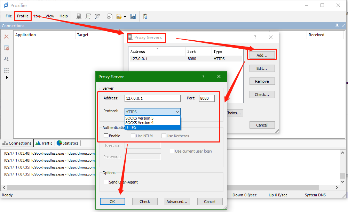Expand the open profile dropdown arrow
The height and width of the screenshot is (212, 348).
[x=125, y=17]
